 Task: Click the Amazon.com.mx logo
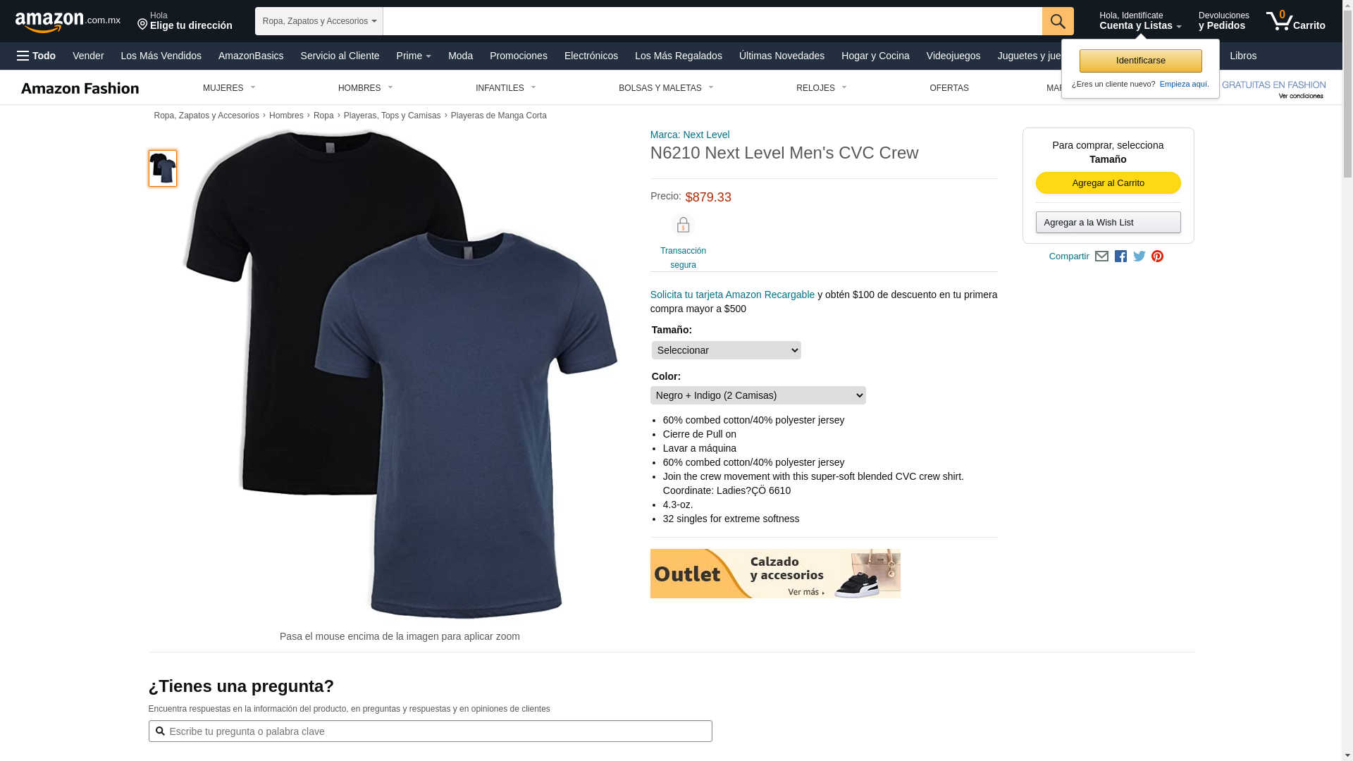68,22
